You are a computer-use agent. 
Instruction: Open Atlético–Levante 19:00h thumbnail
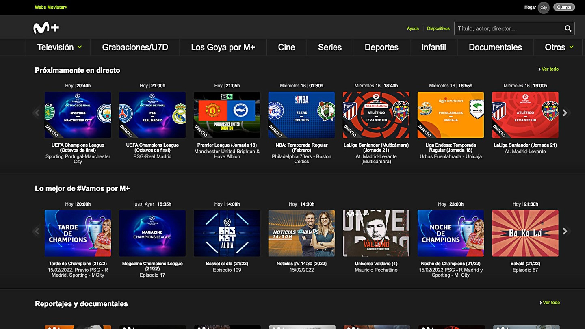click(525, 115)
